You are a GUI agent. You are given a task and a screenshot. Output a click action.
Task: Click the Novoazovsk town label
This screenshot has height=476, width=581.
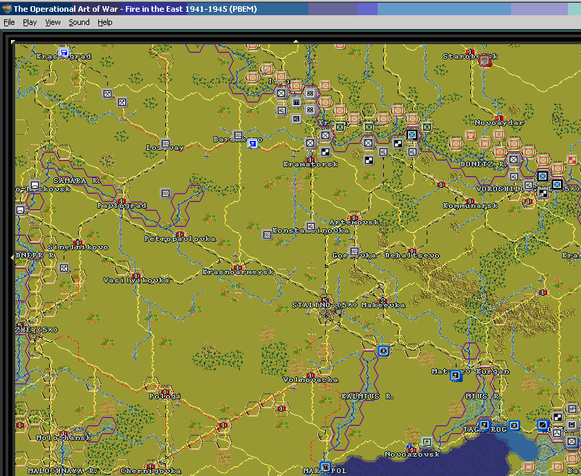click(x=412, y=455)
